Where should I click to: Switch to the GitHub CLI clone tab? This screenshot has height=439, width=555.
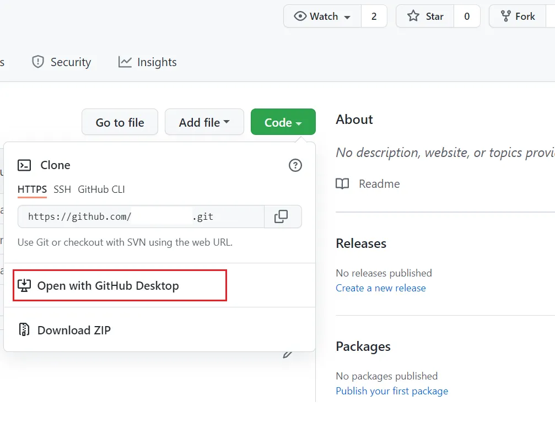click(101, 189)
